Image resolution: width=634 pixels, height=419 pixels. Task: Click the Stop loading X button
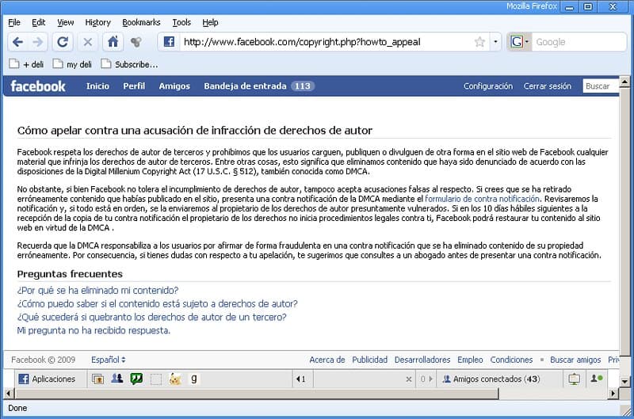[x=88, y=42]
